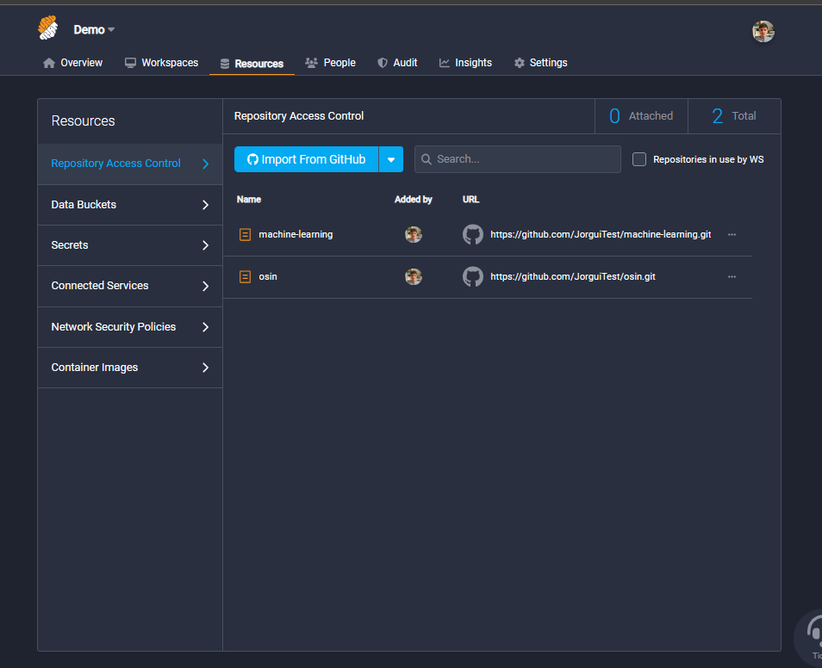The height and width of the screenshot is (668, 822).
Task: Expand the Data Buckets section
Action: tap(129, 205)
